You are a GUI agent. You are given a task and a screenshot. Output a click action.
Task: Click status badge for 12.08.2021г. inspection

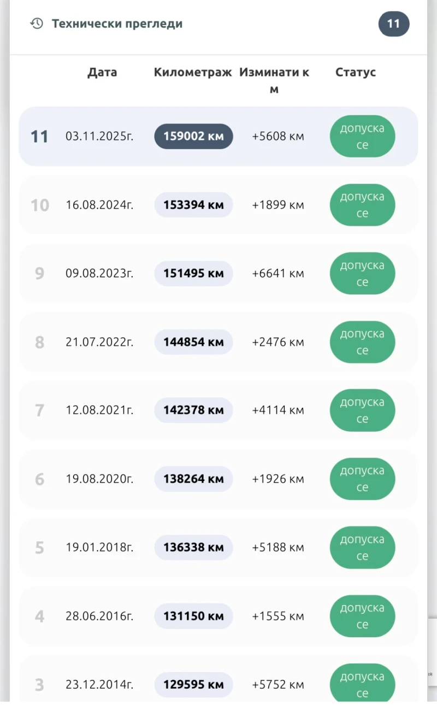(x=362, y=410)
